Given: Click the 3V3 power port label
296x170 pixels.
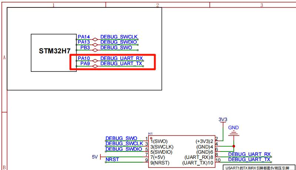Looking at the screenshot, I should 223,119.
